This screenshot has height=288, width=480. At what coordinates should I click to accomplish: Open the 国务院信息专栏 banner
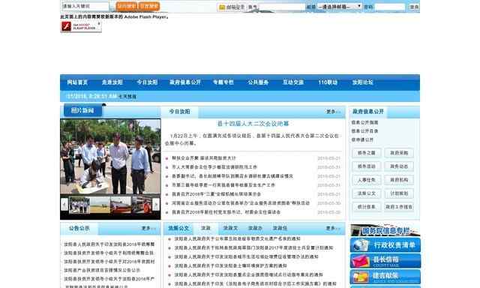pos(385,230)
